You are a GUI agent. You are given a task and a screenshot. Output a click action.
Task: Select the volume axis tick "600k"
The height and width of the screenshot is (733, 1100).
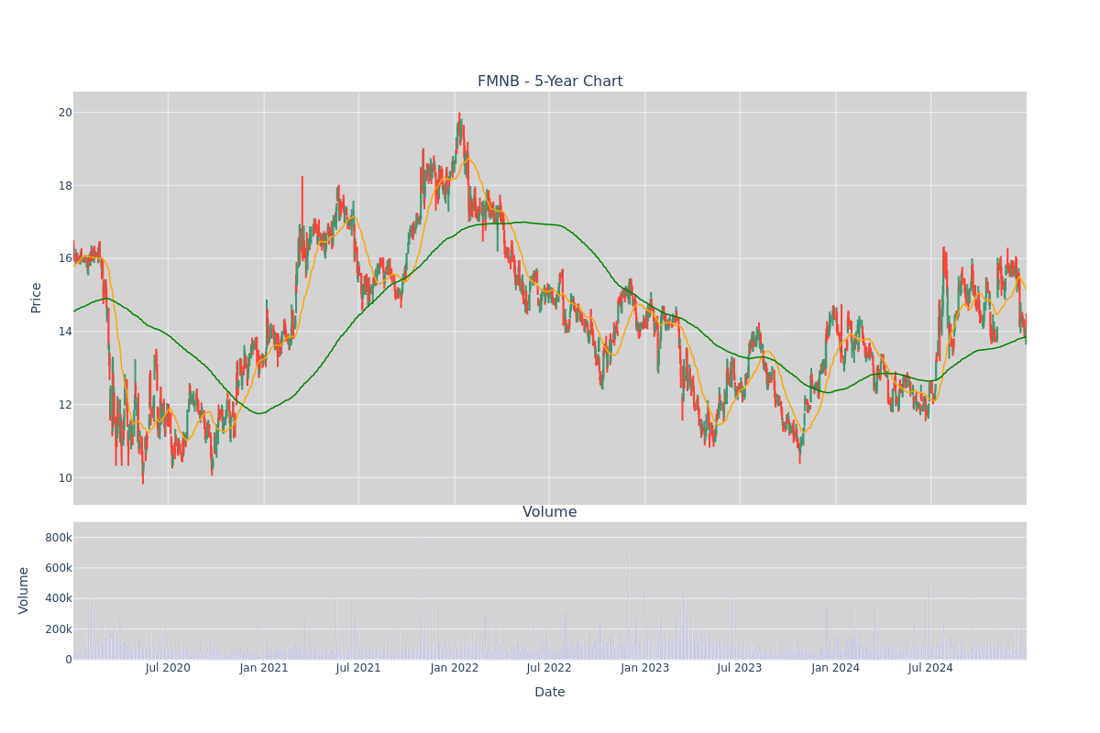coord(58,568)
